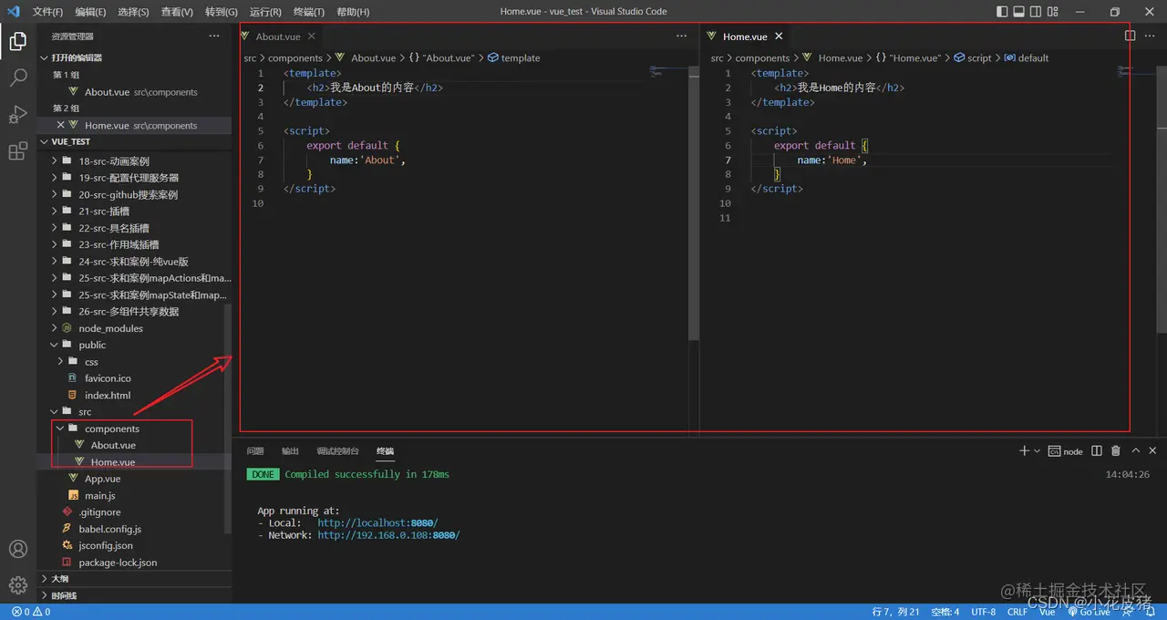Split the Home.vue editor to the right

tap(1130, 36)
